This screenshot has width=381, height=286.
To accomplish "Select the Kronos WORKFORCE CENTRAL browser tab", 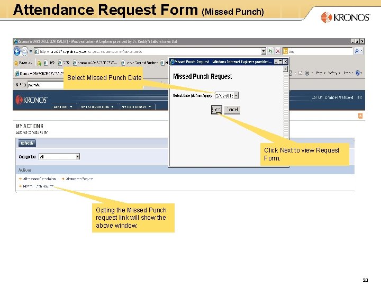I will coord(39,73).
